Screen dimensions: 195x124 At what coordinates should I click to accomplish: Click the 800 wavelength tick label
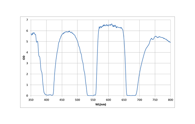pos(171,100)
